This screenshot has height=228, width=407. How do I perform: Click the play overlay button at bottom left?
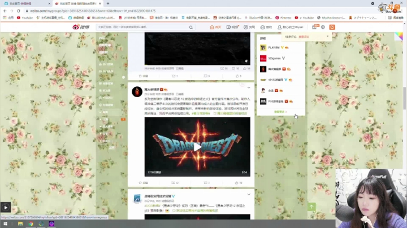6,207
